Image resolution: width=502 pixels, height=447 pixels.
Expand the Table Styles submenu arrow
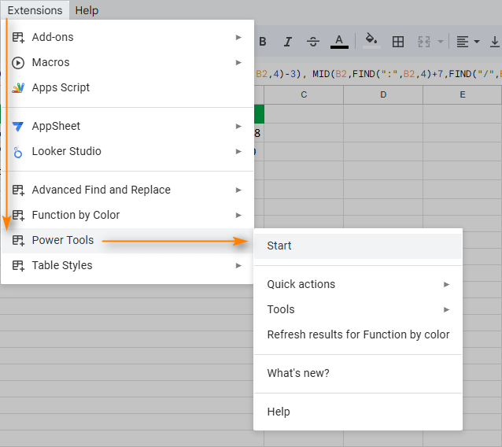(238, 265)
